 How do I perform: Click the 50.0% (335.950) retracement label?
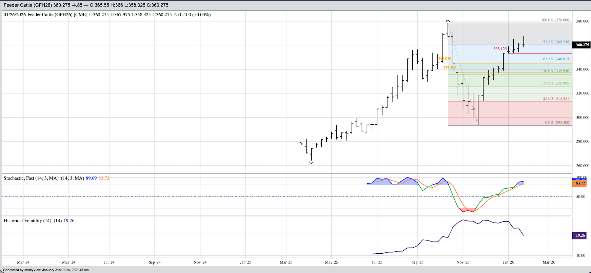[x=556, y=71]
